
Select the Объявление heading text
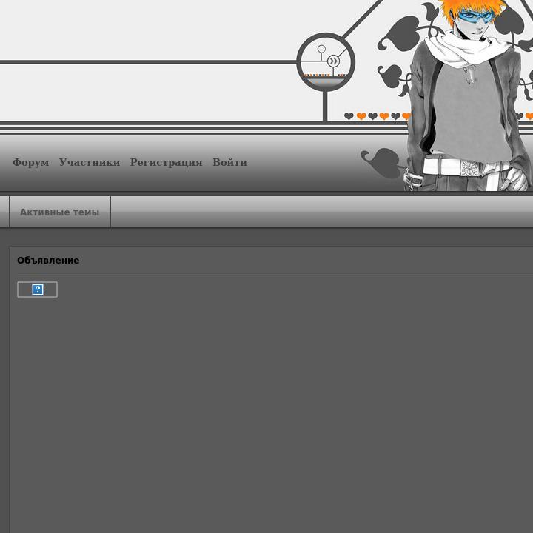pyautogui.click(x=48, y=261)
